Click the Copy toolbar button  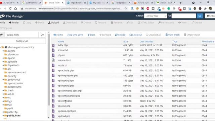(x=27, y=23)
